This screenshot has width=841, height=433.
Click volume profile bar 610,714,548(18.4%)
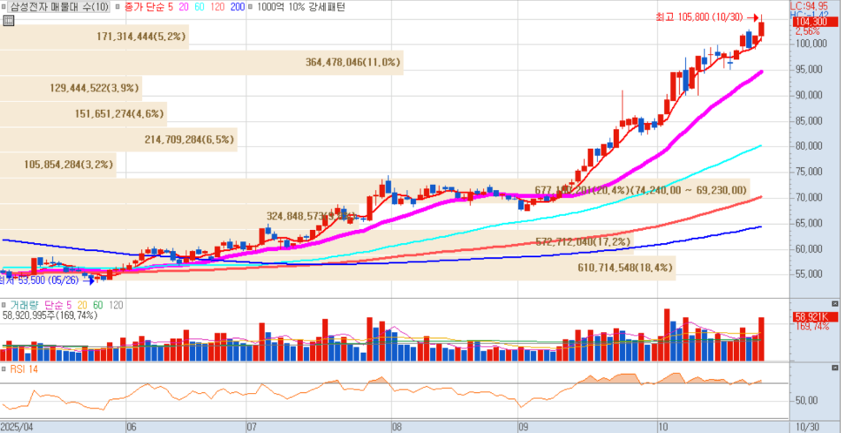(338, 267)
